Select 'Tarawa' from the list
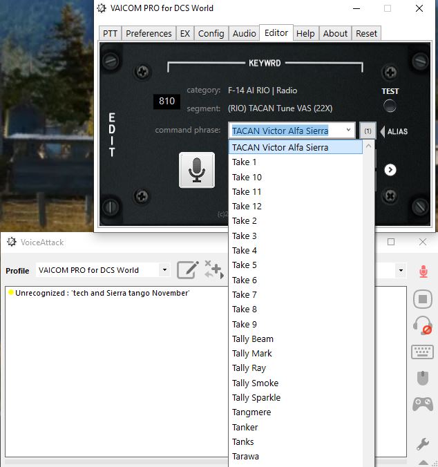 [x=296, y=456]
